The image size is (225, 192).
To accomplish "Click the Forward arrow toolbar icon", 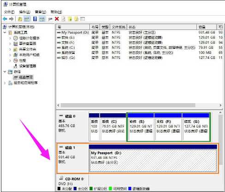I will [11, 19].
